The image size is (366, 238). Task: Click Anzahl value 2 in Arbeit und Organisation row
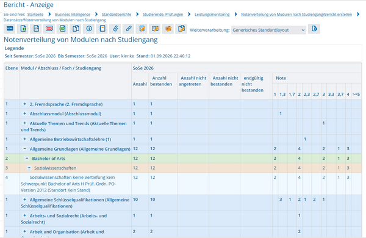coord(134,231)
